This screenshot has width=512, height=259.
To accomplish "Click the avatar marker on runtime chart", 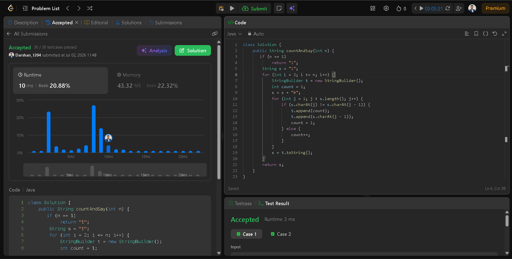I will [108, 138].
